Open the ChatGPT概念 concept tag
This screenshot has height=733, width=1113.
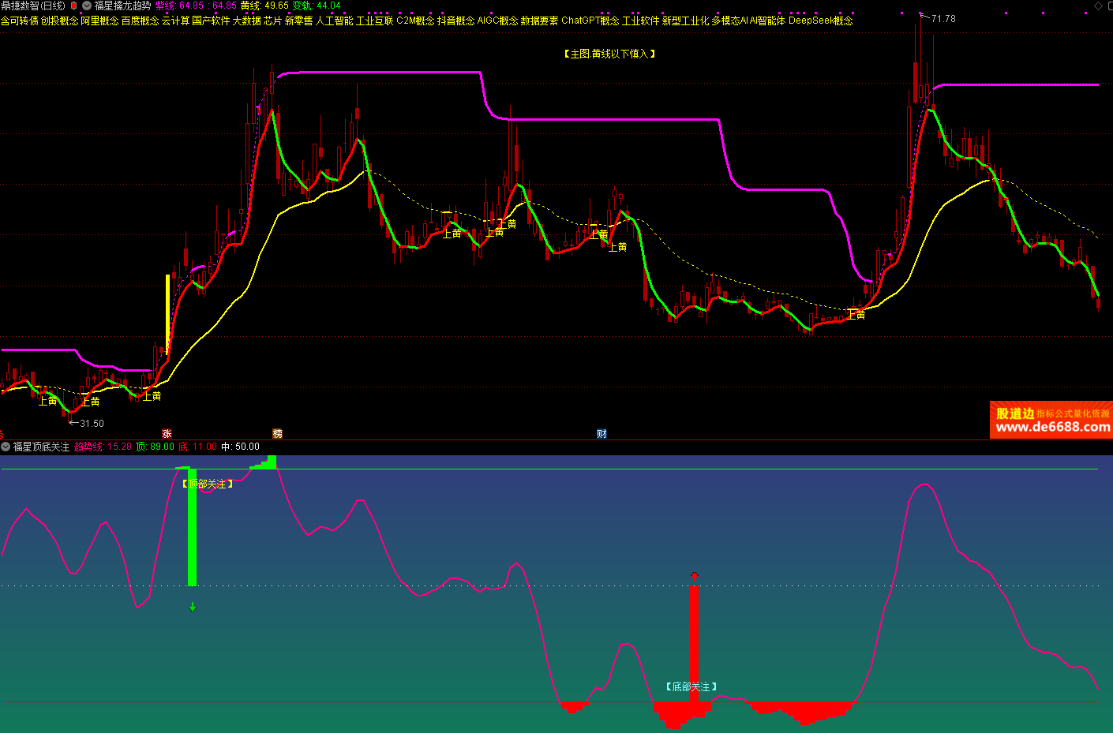[590, 21]
